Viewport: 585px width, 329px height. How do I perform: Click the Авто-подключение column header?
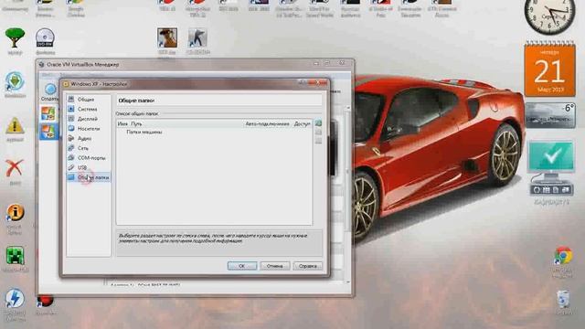pos(267,124)
